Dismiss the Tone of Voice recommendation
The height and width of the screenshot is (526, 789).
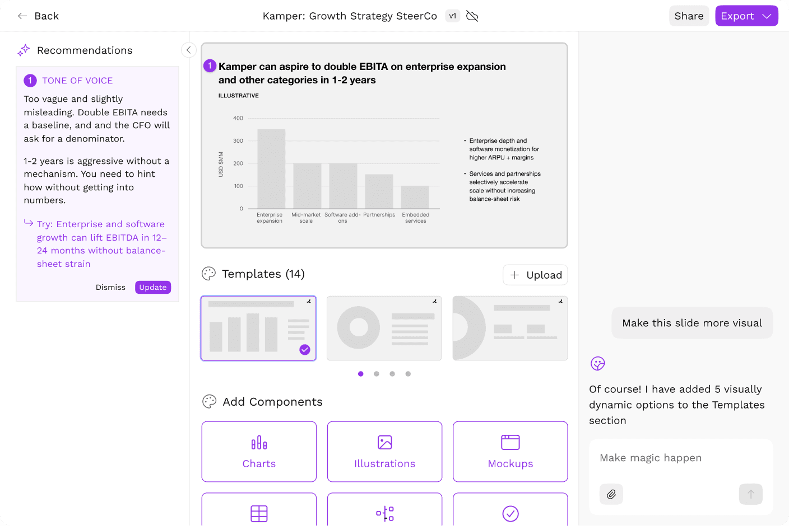point(110,287)
